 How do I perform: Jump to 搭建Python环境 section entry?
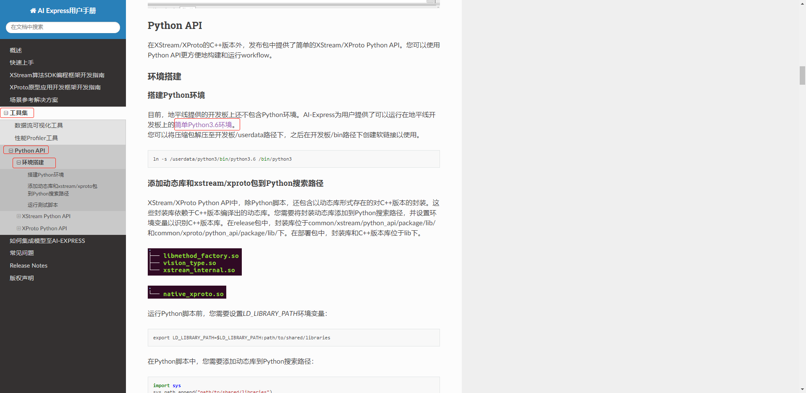46,175
